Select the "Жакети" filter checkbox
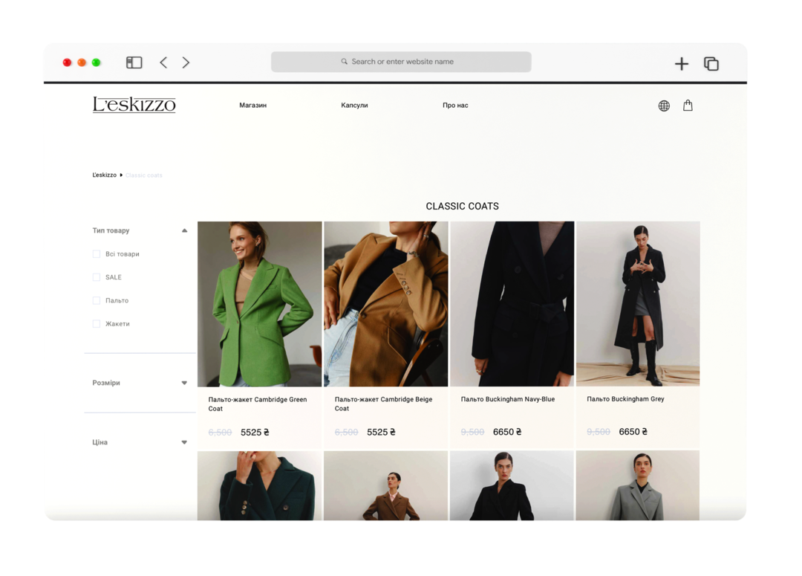 click(97, 324)
